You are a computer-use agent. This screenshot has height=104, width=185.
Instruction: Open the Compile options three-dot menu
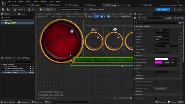click(25, 10)
